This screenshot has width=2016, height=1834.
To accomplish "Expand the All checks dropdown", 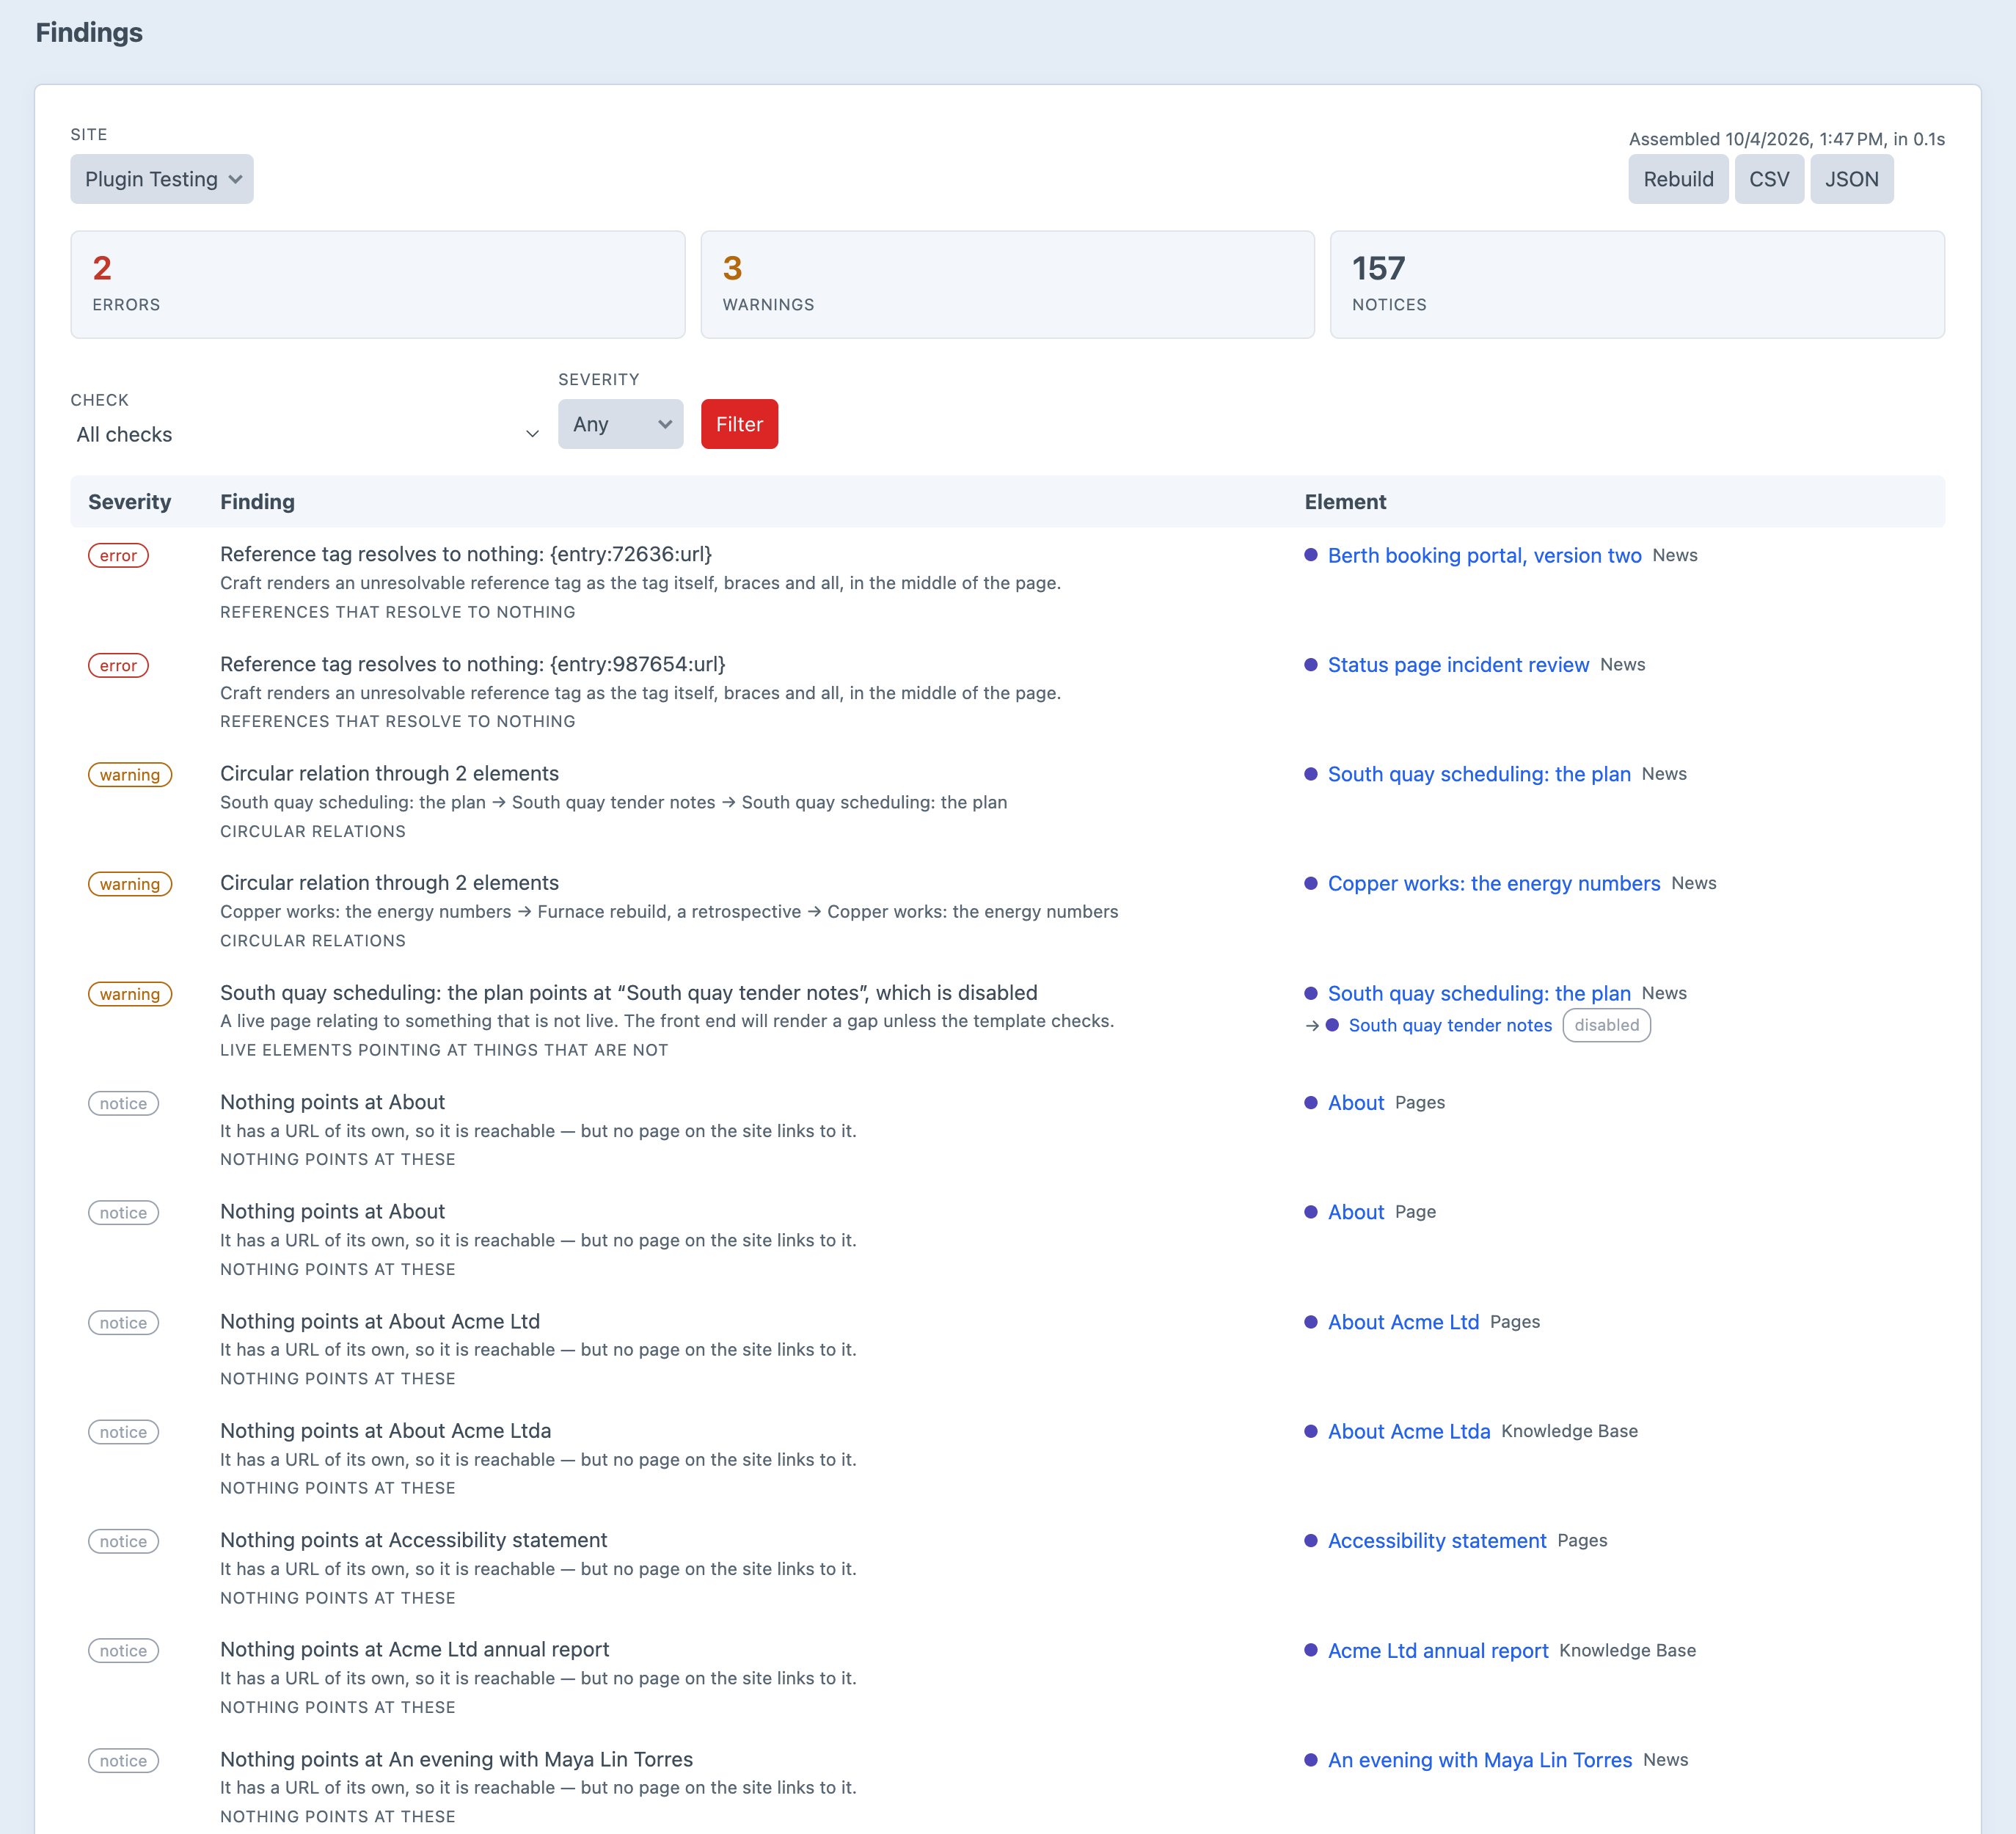I will (307, 434).
